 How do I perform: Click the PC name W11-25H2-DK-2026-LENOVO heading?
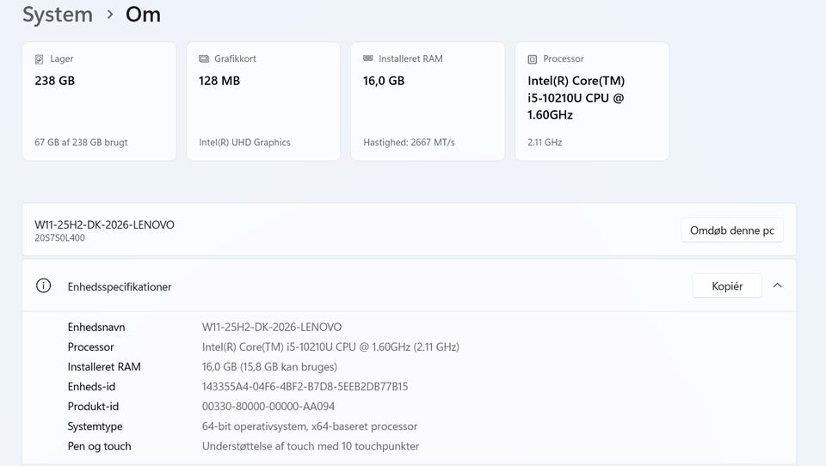click(104, 224)
